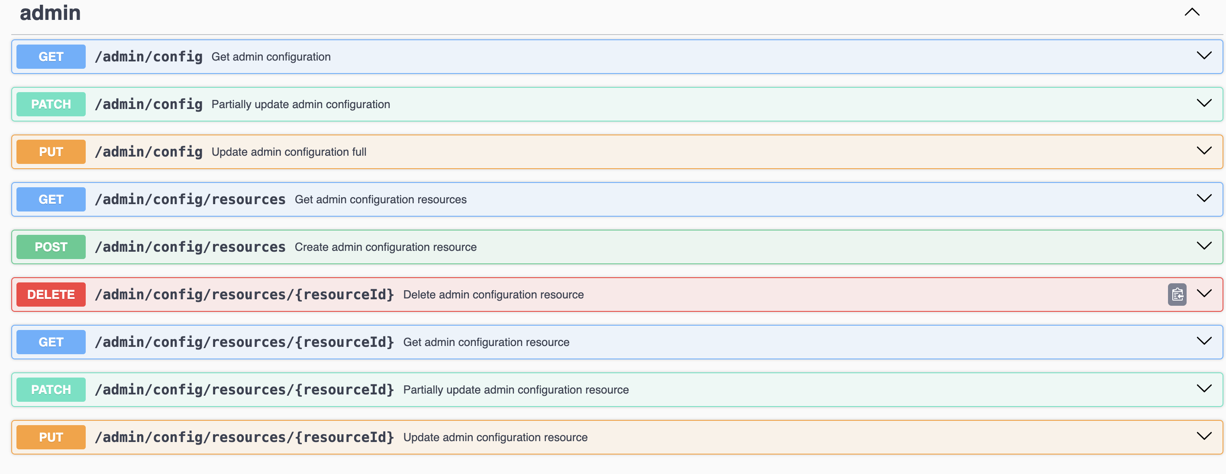
Task: Click 'Partially update admin configuration' summary text
Action: 301,104
